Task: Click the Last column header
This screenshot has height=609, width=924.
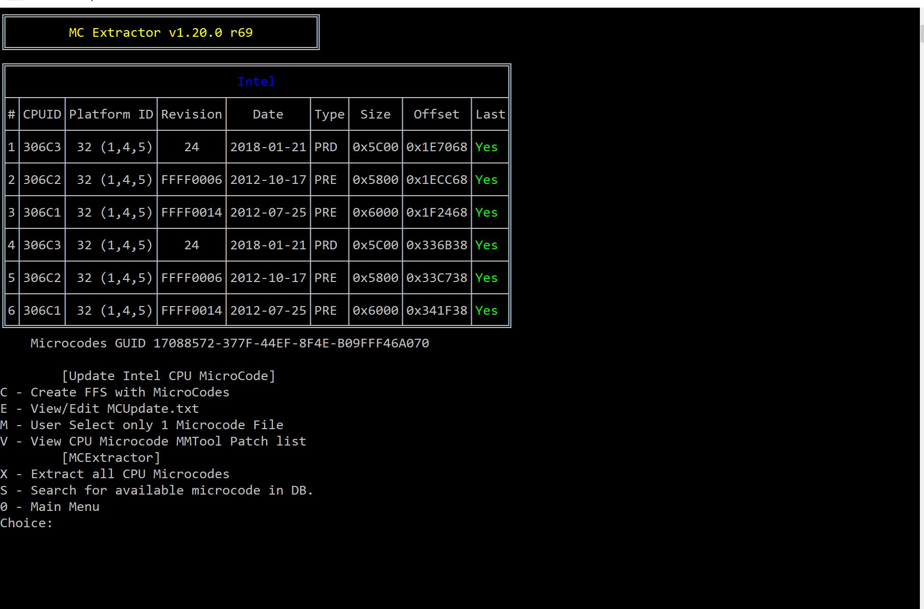Action: (490, 114)
